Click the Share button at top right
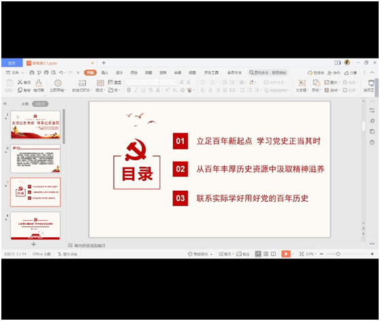This screenshot has width=380, height=321. [x=351, y=72]
